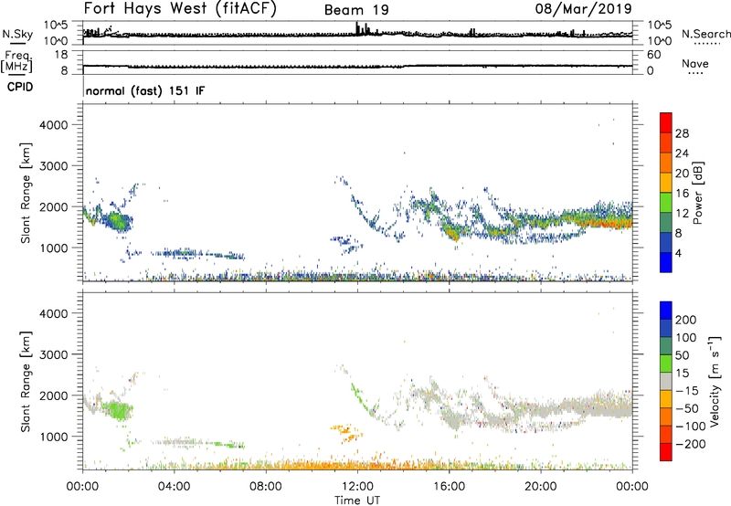Click the '18' tick on the frequency axis

(x=61, y=55)
